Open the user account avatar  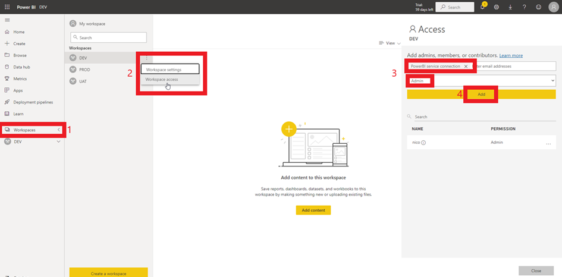coord(554,7)
